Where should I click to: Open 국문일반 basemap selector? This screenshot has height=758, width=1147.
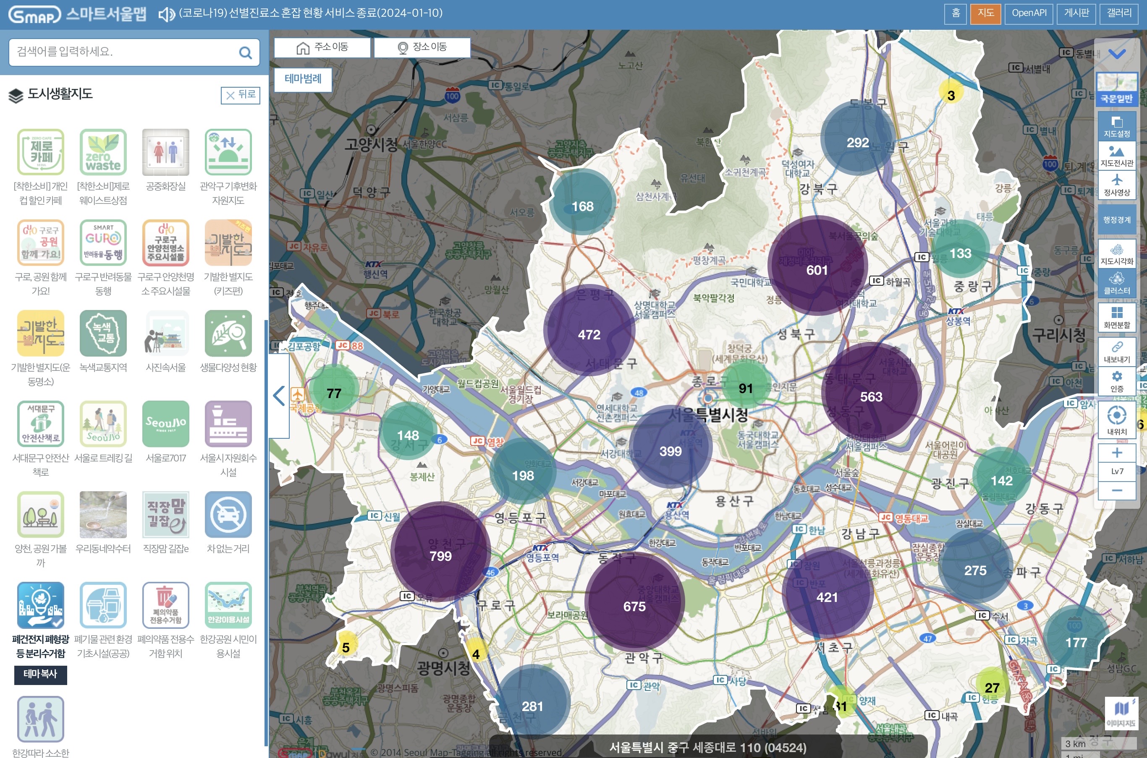1116,89
